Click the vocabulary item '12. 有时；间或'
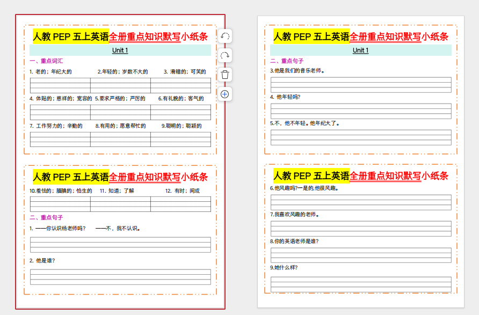The image size is (479, 315). [182, 191]
